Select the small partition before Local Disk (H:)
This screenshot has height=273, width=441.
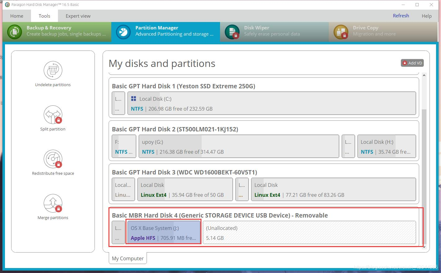coord(348,147)
